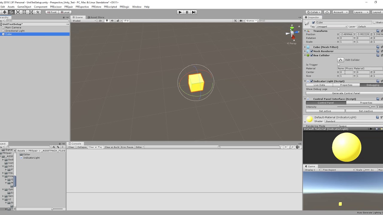This screenshot has width=383, height=215.
Task: Mute scene audio in the Scene toolbar
Action: pyautogui.click(x=112, y=21)
